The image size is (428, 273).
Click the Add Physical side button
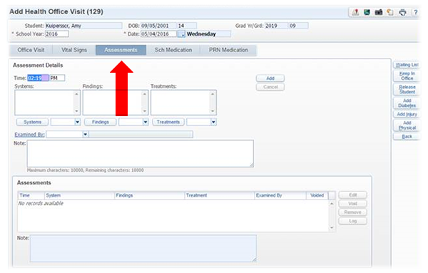[407, 125]
